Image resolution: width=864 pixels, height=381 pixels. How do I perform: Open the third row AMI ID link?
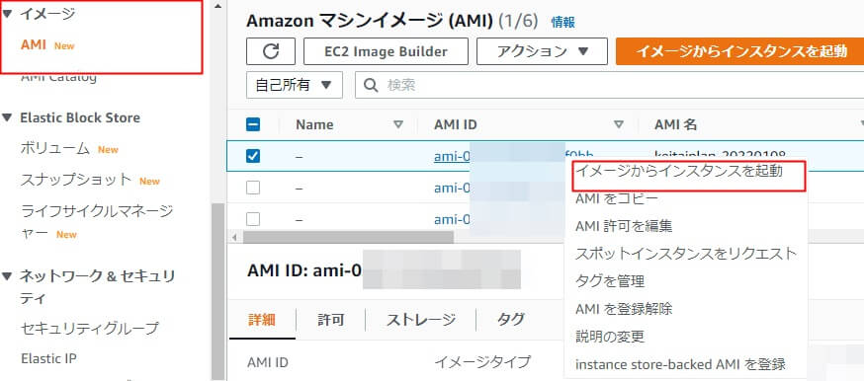click(x=453, y=219)
